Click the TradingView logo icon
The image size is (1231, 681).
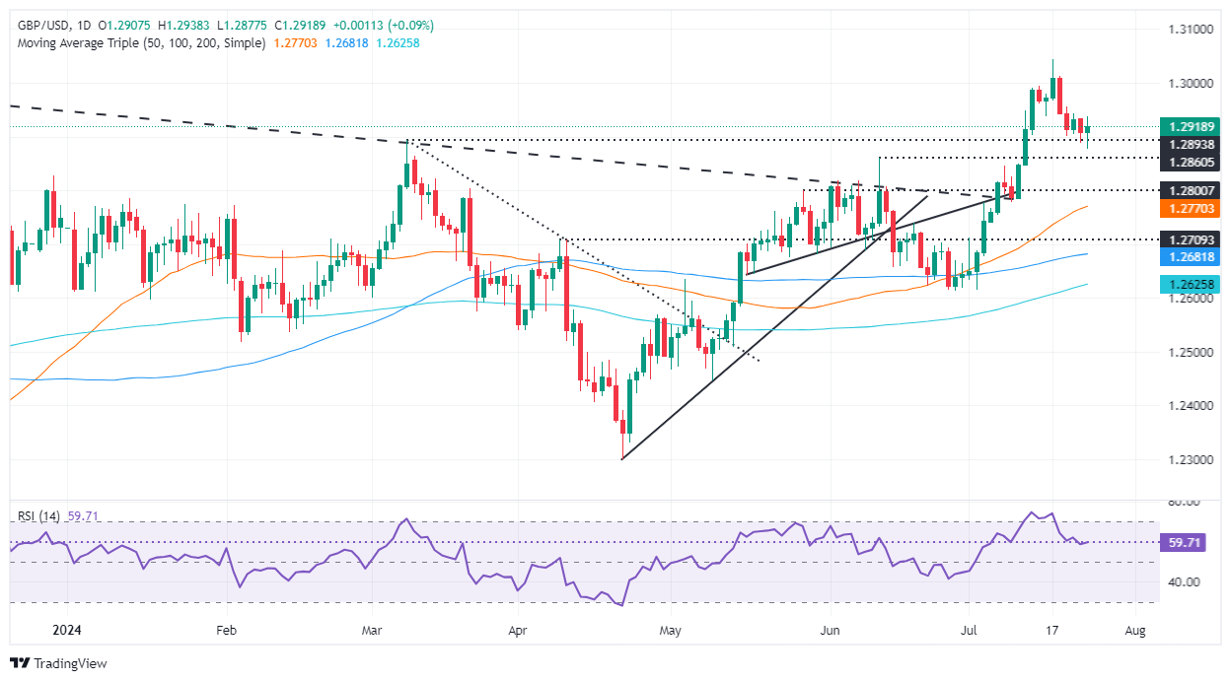click(21, 663)
